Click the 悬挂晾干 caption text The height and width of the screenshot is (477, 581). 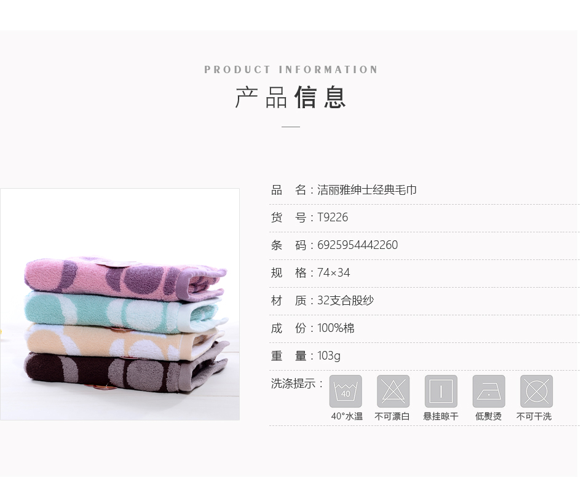pos(441,416)
